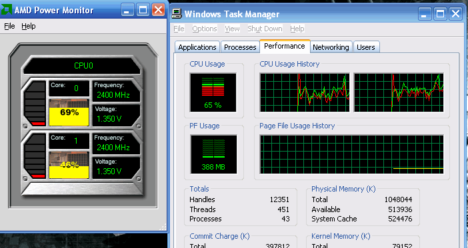Minimize the AMD Power Monitor window
Image resolution: width=468 pixels, height=248 pixels.
127,10
